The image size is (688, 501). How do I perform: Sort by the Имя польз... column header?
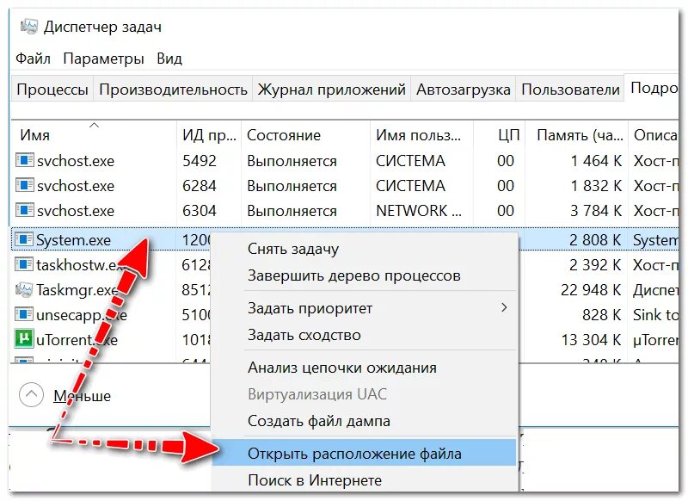[421, 134]
